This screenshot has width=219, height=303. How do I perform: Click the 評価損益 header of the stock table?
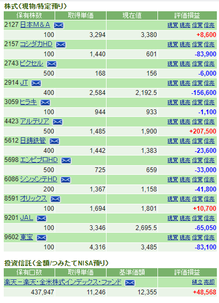tap(187, 16)
